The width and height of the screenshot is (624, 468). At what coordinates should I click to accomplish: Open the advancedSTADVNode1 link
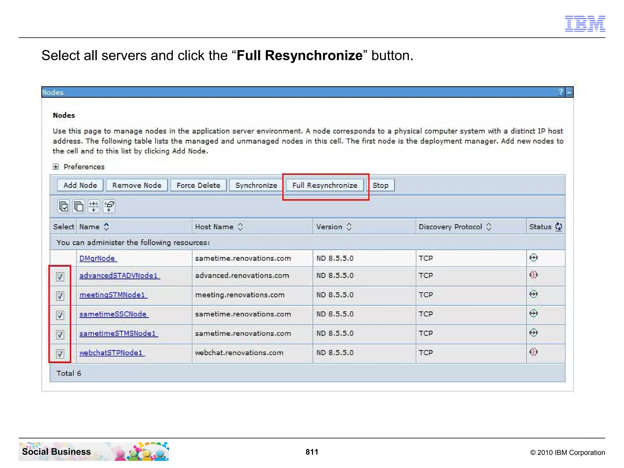119,275
